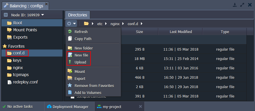Go to nginx in the breadcrumb
This screenshot has height=111, width=255.
pos(115,24)
